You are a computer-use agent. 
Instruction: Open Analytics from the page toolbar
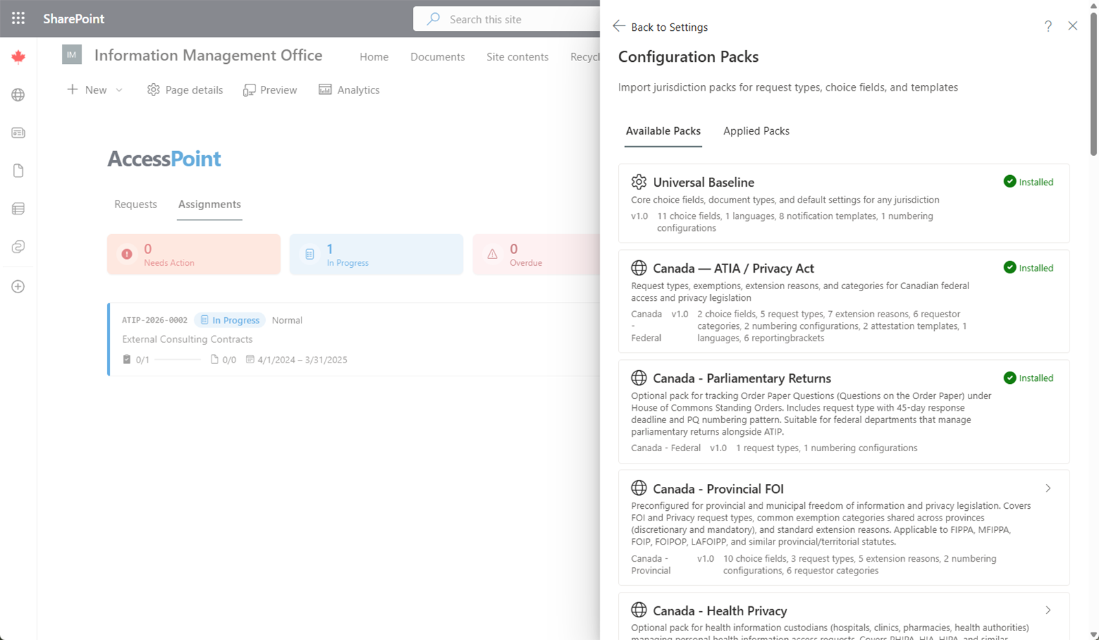(349, 89)
